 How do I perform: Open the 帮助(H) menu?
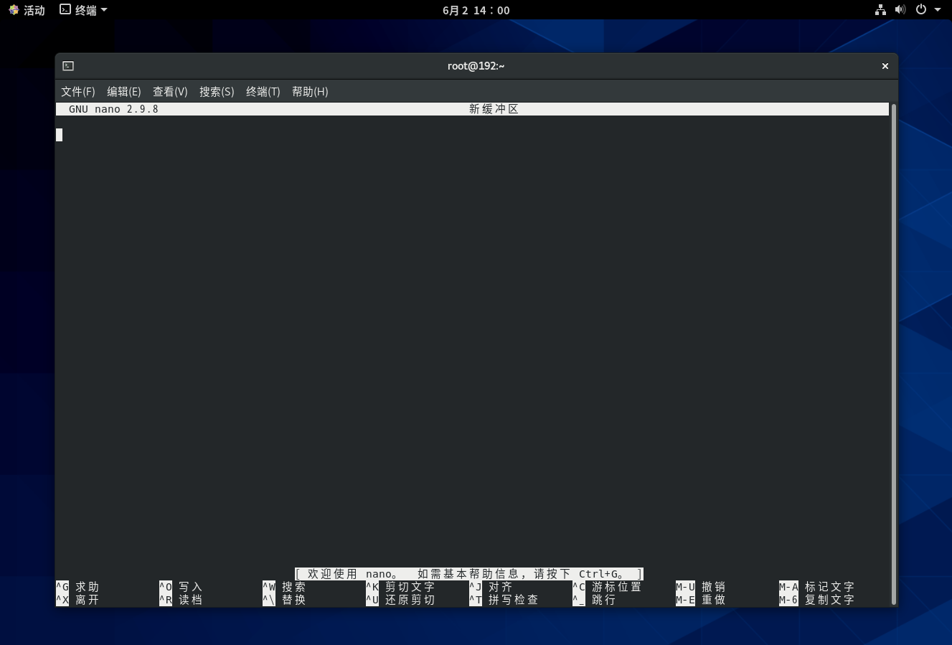(x=310, y=92)
